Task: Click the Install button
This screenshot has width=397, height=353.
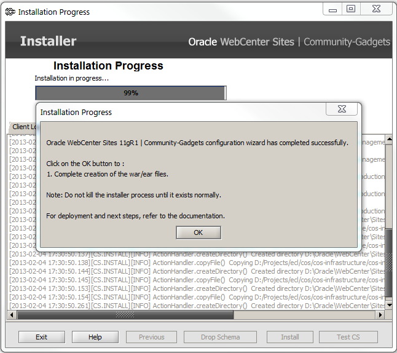Action: [x=290, y=337]
